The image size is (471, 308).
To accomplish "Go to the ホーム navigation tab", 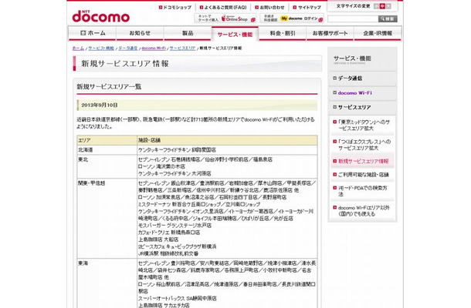I will [x=92, y=33].
